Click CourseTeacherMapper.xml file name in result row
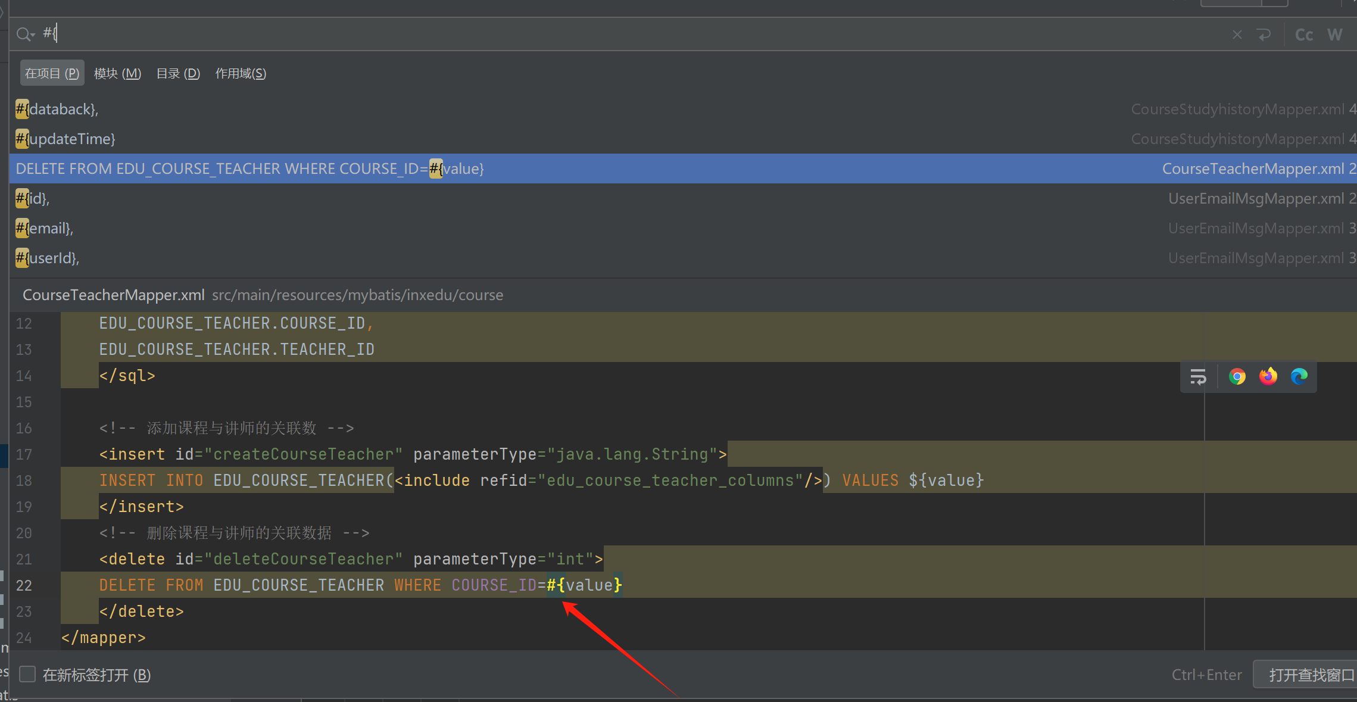 [1253, 169]
